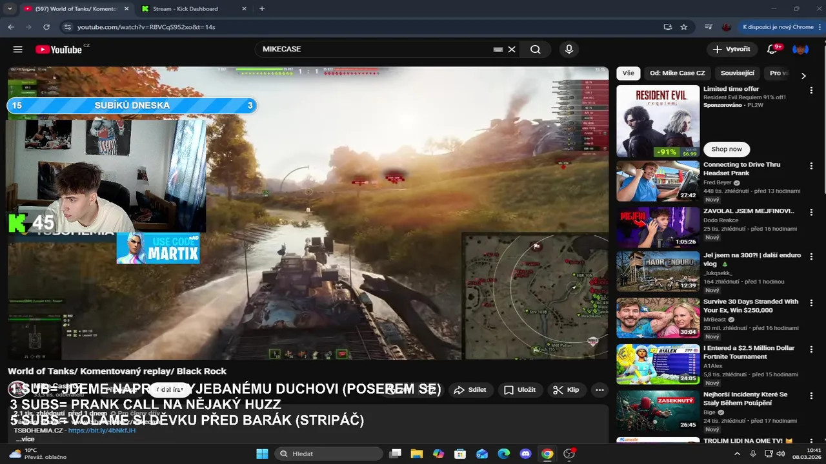Screen dimensions: 826x464
Task: Open Nejhorší Incidenty Které Se Staly video title
Action: [745, 399]
